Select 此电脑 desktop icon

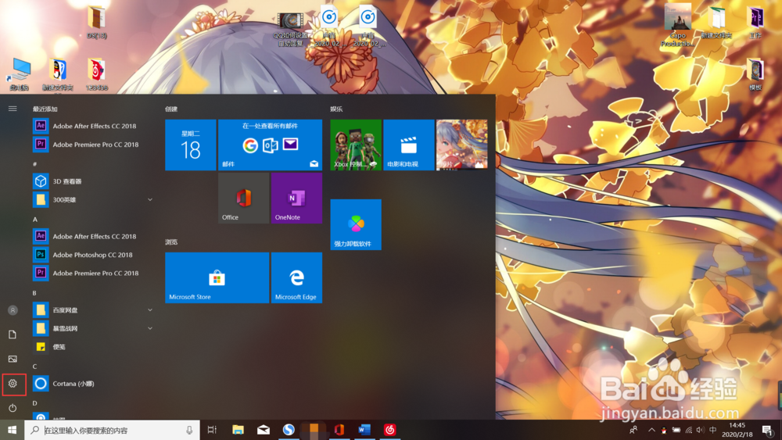click(19, 75)
